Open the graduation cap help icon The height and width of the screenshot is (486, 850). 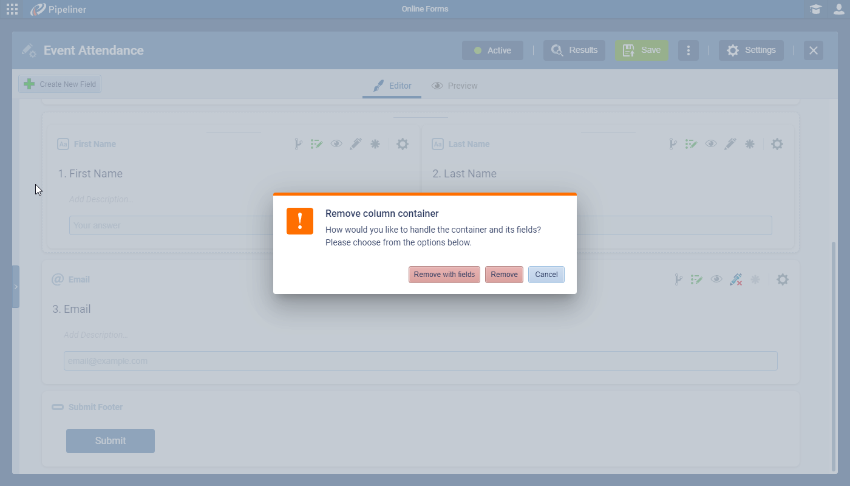coord(815,9)
